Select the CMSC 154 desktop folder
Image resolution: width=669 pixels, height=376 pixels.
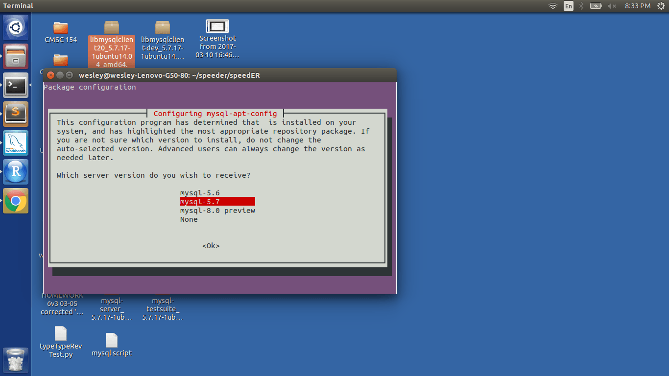[x=61, y=32]
